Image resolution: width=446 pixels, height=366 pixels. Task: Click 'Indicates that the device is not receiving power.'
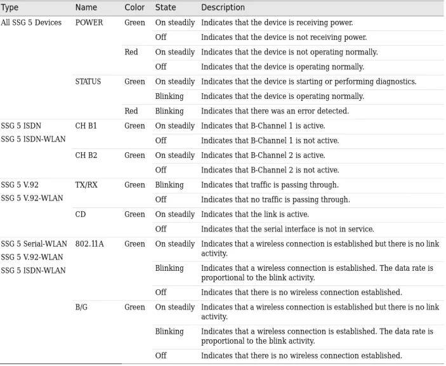pyautogui.click(x=284, y=37)
